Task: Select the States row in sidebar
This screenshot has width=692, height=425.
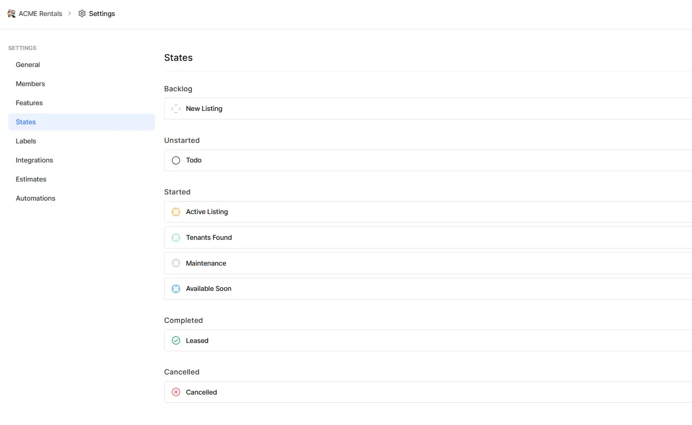Action: point(25,122)
